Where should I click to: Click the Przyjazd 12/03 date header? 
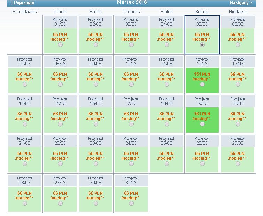pos(202,62)
